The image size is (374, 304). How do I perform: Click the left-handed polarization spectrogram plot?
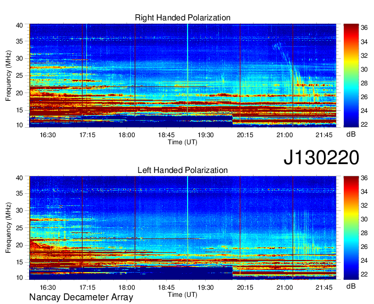(x=183, y=228)
